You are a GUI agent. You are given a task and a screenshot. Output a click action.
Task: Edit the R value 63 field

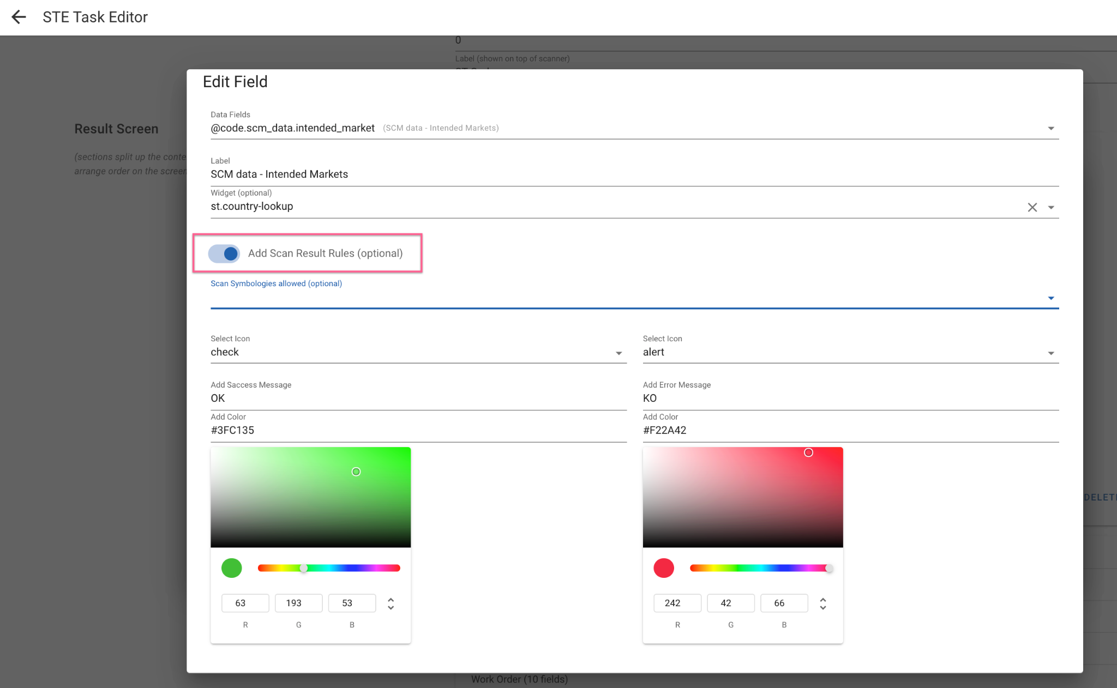click(x=245, y=603)
